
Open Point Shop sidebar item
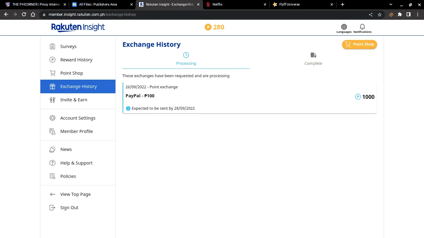(x=78, y=73)
